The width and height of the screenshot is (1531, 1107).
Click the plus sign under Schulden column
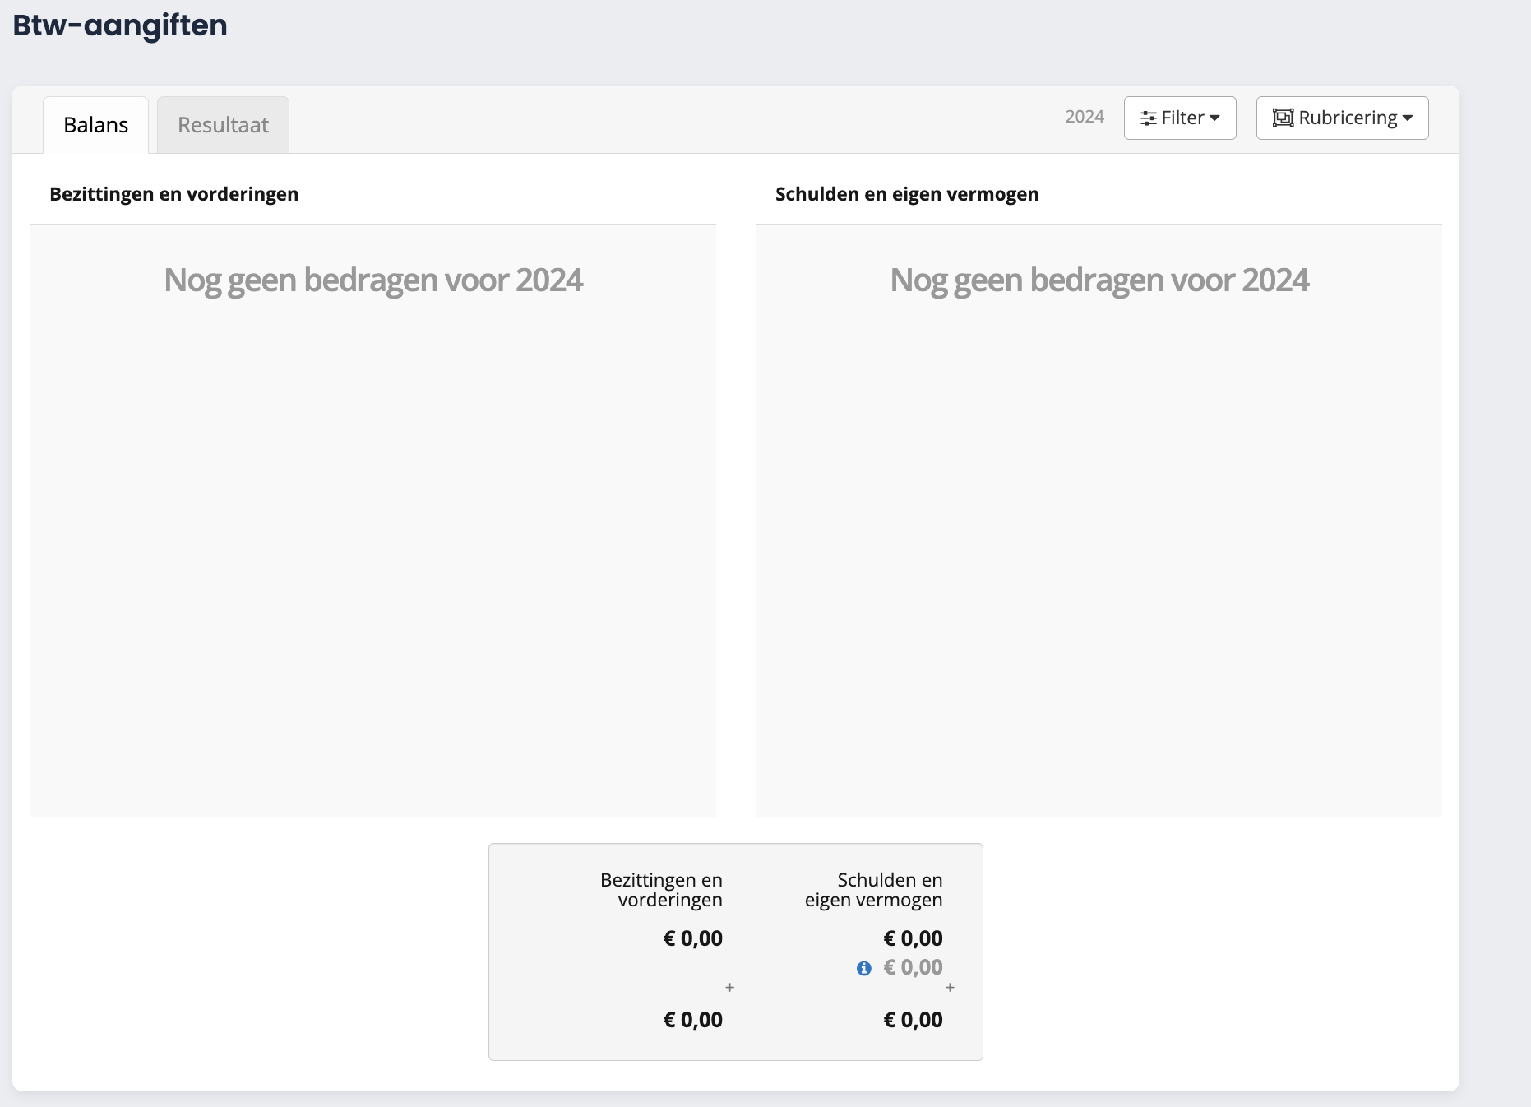tap(951, 988)
